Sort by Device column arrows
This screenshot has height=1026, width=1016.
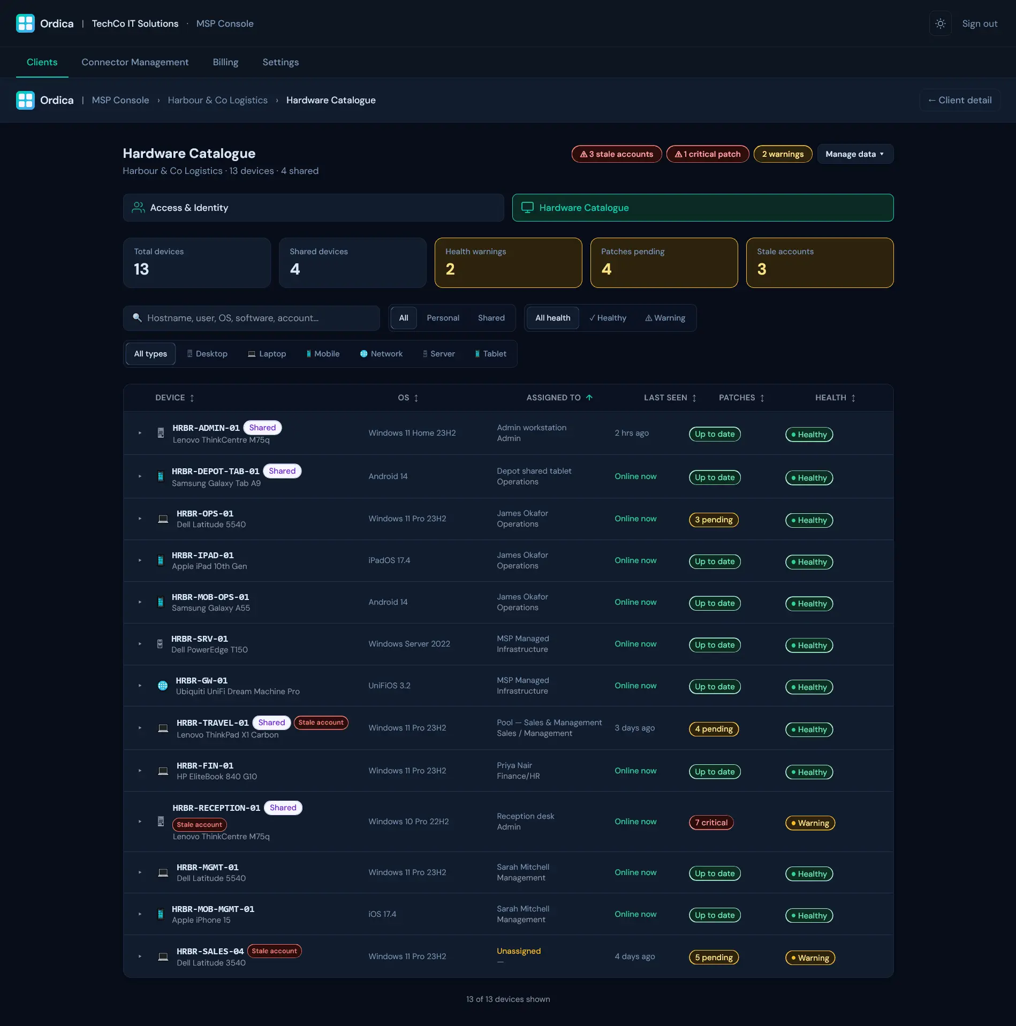pos(192,398)
